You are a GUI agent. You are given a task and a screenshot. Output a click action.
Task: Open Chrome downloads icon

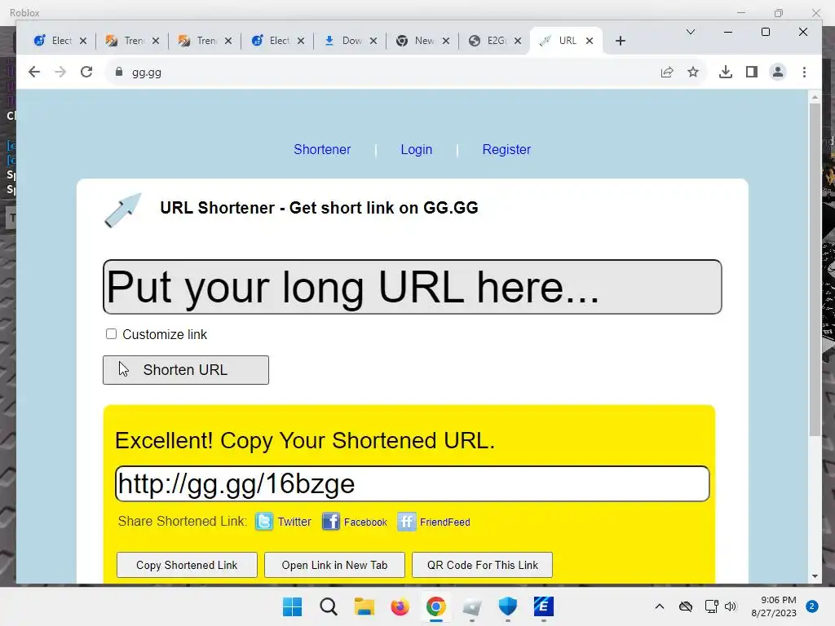[x=725, y=72]
